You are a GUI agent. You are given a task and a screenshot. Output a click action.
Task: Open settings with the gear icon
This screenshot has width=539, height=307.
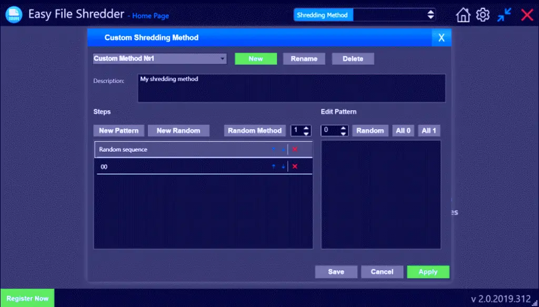483,15
